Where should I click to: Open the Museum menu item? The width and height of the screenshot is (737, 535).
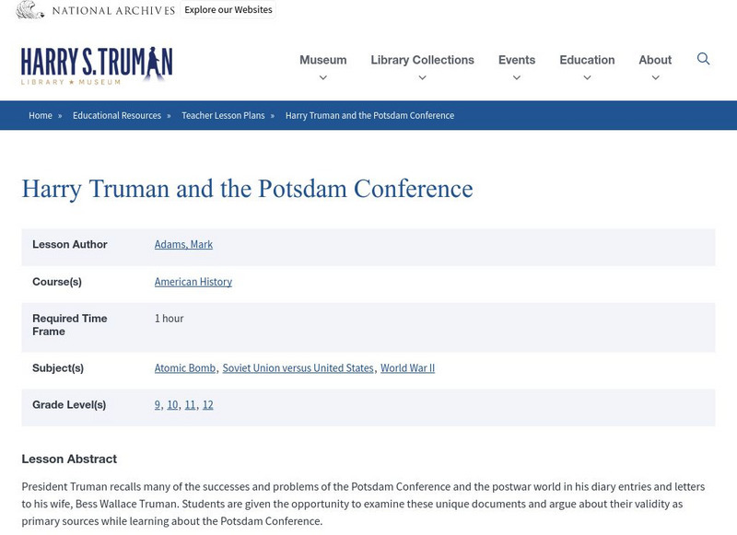coord(322,60)
